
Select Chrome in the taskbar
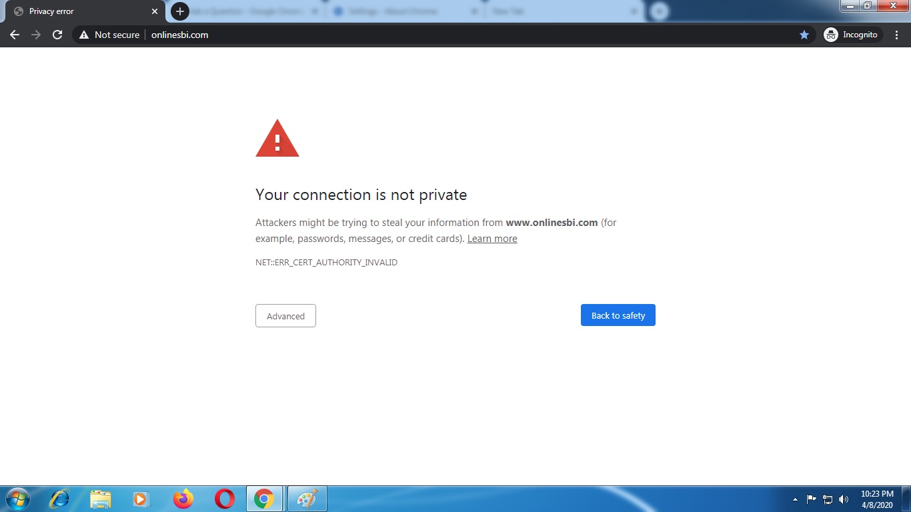tap(264, 499)
